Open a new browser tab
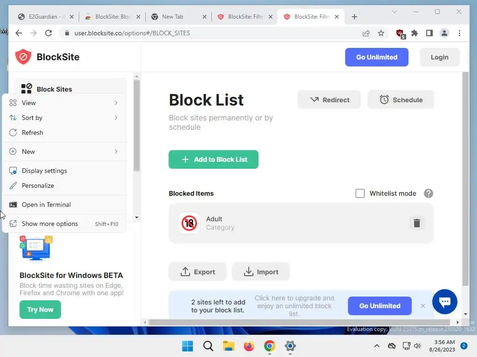477x357 pixels. (x=354, y=17)
